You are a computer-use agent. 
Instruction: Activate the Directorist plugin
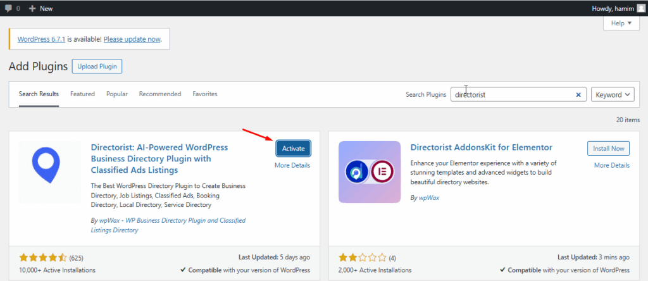point(293,149)
